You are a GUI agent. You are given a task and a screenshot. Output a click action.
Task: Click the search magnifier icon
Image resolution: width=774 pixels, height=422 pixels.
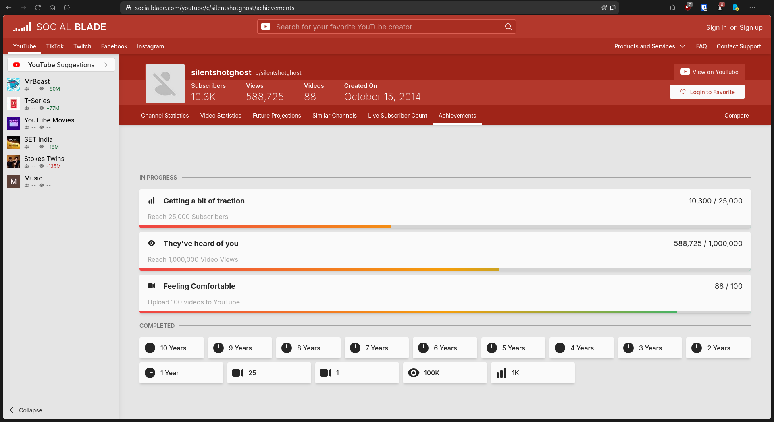pos(508,27)
